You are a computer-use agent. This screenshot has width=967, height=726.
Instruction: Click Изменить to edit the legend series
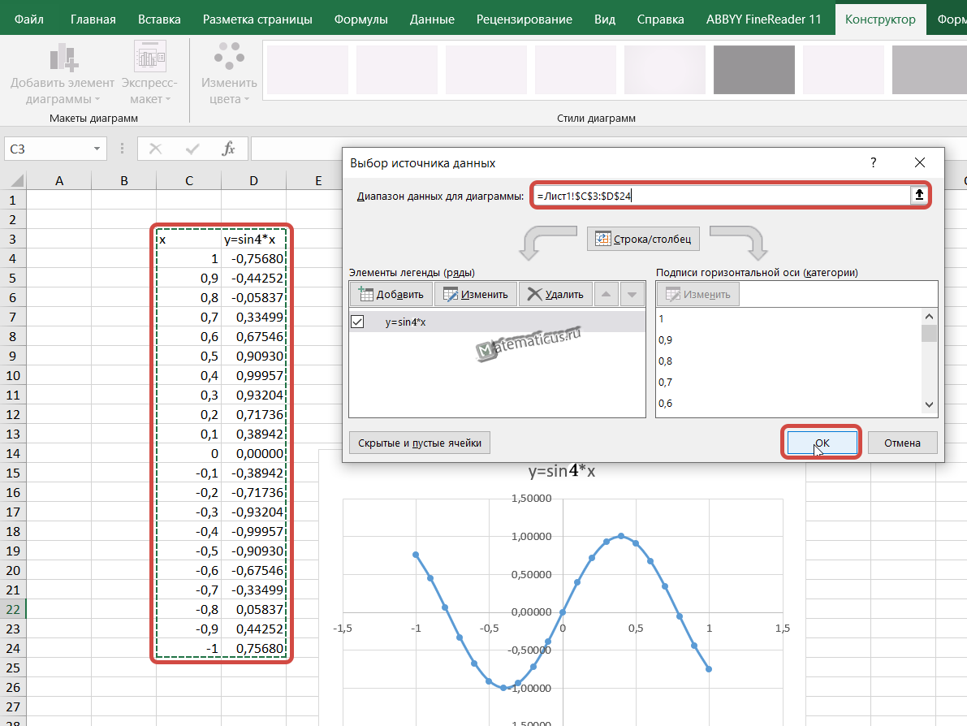click(x=475, y=294)
